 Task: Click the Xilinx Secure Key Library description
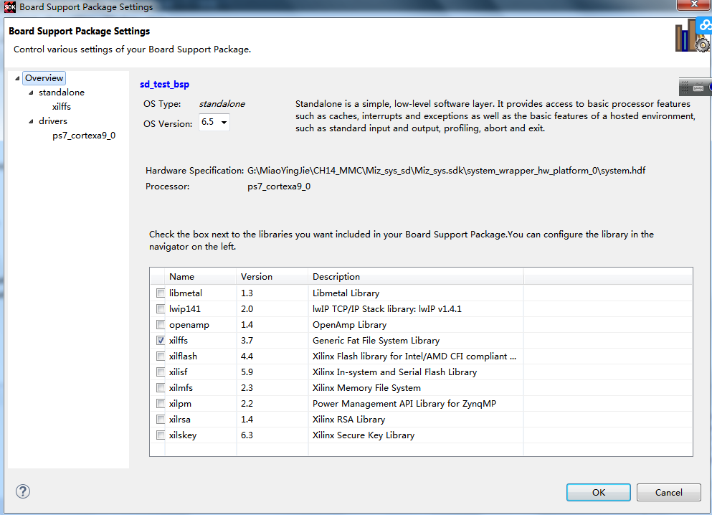click(364, 435)
